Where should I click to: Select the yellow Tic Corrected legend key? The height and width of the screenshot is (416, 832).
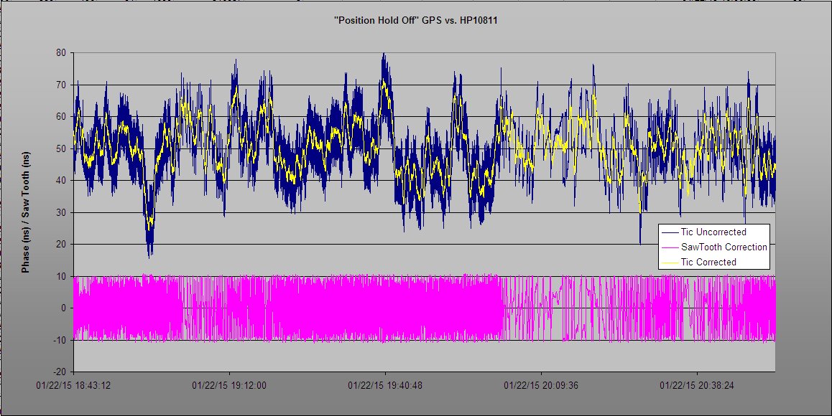click(670, 263)
